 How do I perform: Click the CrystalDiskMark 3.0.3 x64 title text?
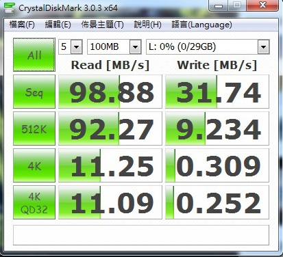68,8
